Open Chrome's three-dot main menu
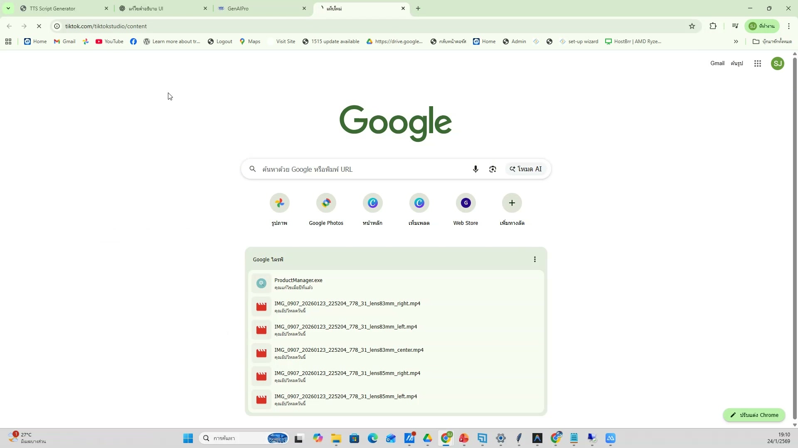798x448 pixels. point(789,26)
